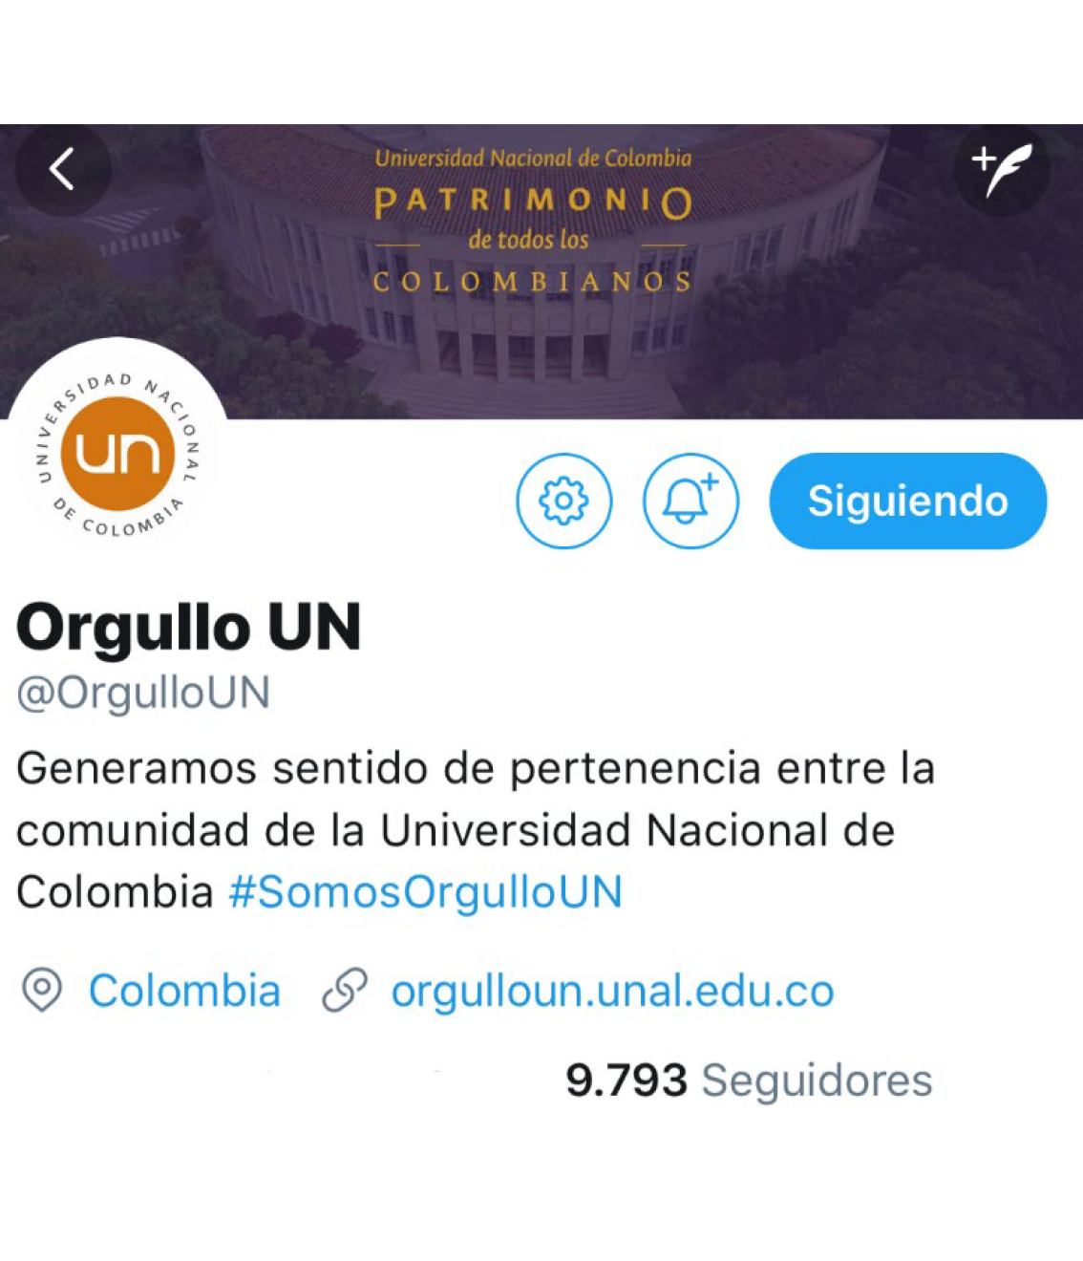Tap the Seguidores label

(817, 1080)
